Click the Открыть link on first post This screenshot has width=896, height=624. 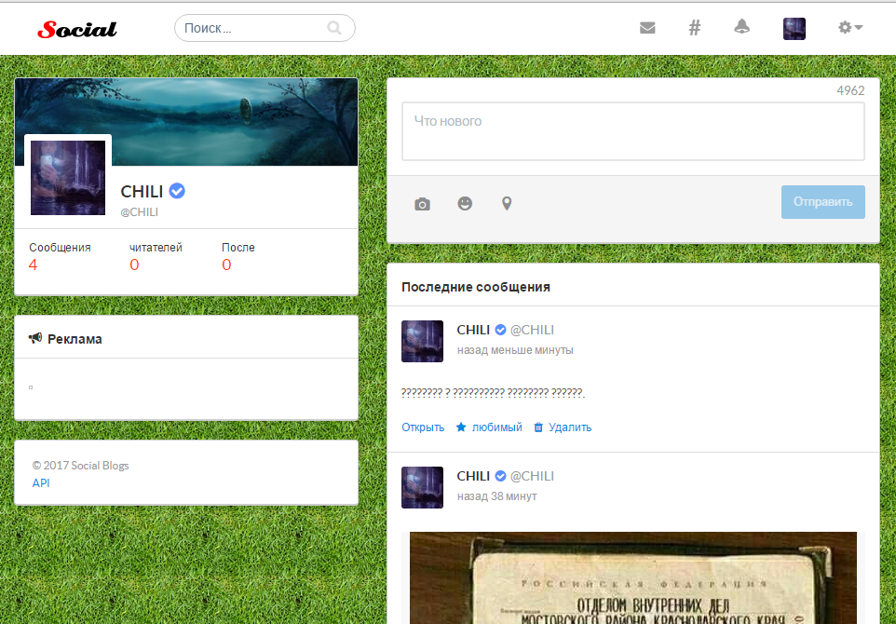[x=423, y=427]
